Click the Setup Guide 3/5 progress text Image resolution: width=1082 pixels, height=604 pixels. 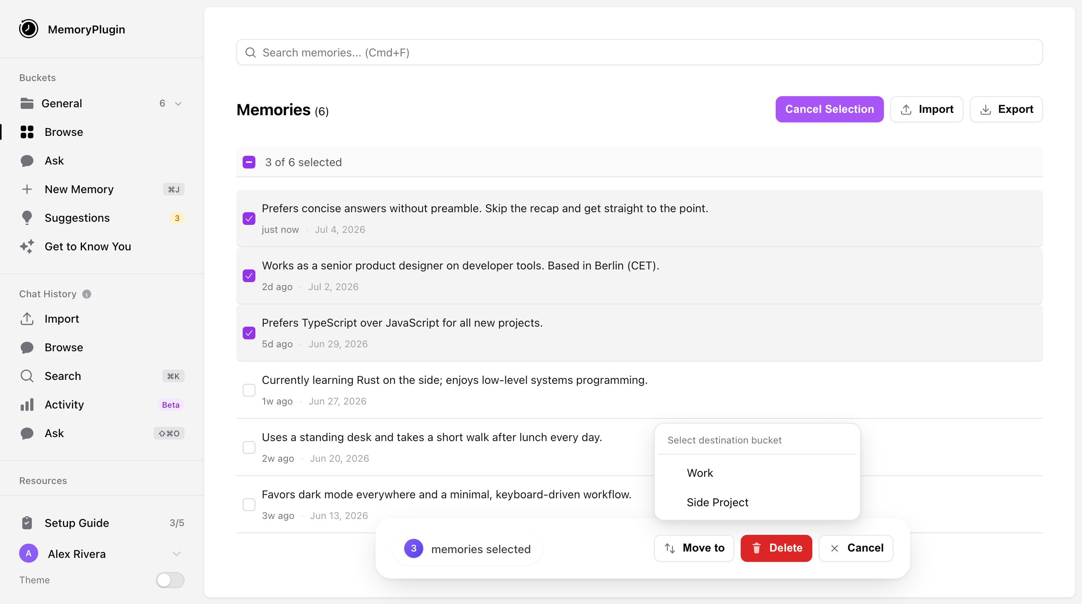pyautogui.click(x=177, y=523)
